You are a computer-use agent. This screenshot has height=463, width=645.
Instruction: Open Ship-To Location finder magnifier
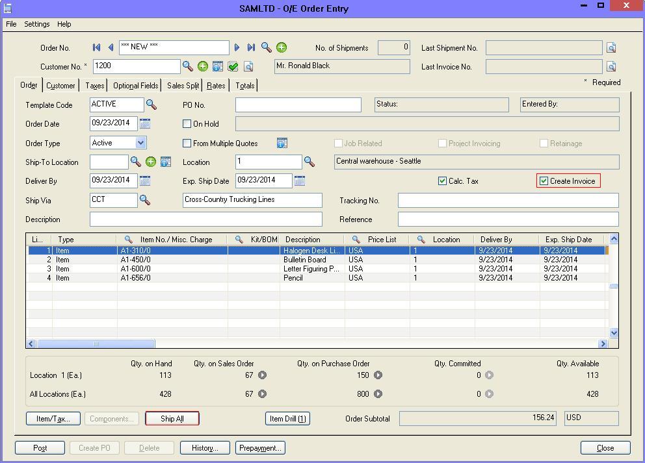coord(136,162)
